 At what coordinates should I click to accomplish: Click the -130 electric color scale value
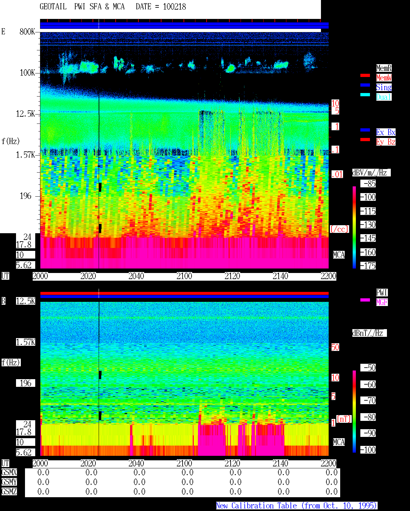(x=368, y=225)
